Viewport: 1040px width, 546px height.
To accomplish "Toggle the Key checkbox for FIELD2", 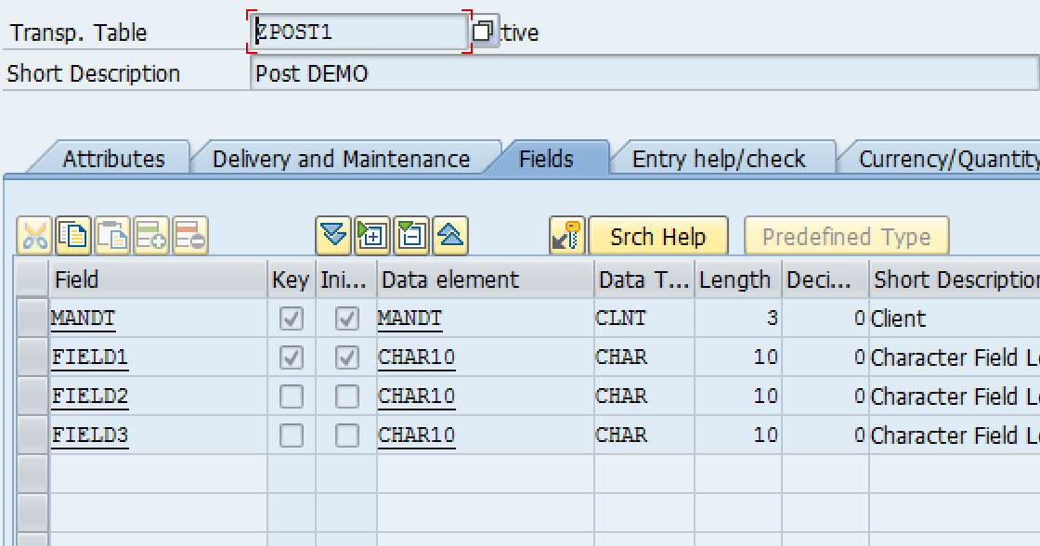I will coord(291,396).
